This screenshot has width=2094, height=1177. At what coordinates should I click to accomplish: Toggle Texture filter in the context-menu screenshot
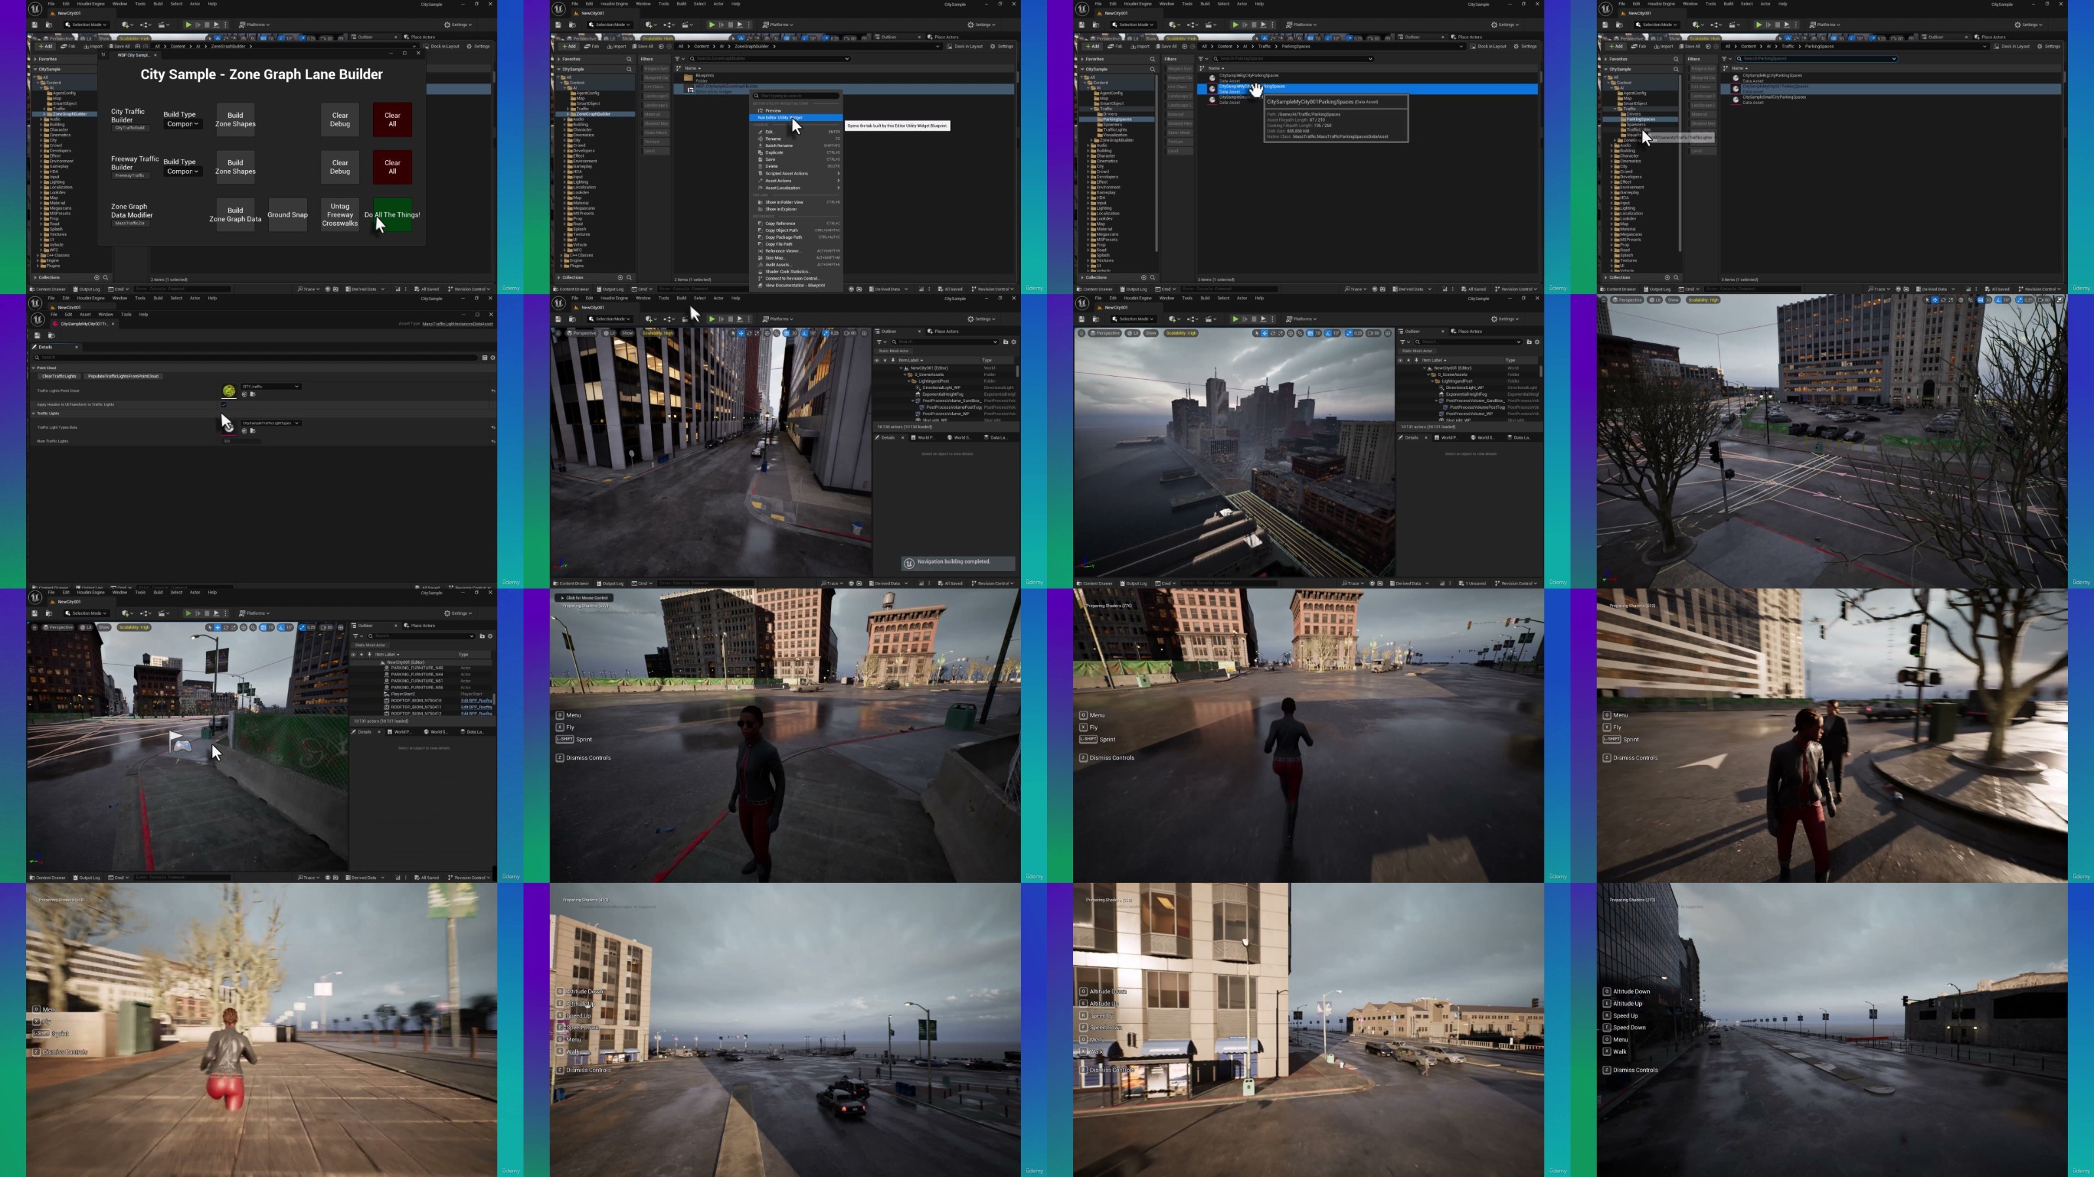coord(655,142)
